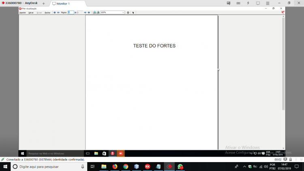The width and height of the screenshot is (304, 171).
Task: Click Imprimir in the preview toolbar
Action: [x=22, y=13]
